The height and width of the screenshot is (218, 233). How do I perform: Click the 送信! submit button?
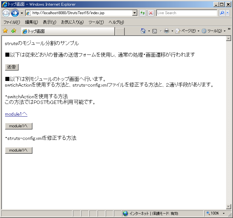click(12, 67)
